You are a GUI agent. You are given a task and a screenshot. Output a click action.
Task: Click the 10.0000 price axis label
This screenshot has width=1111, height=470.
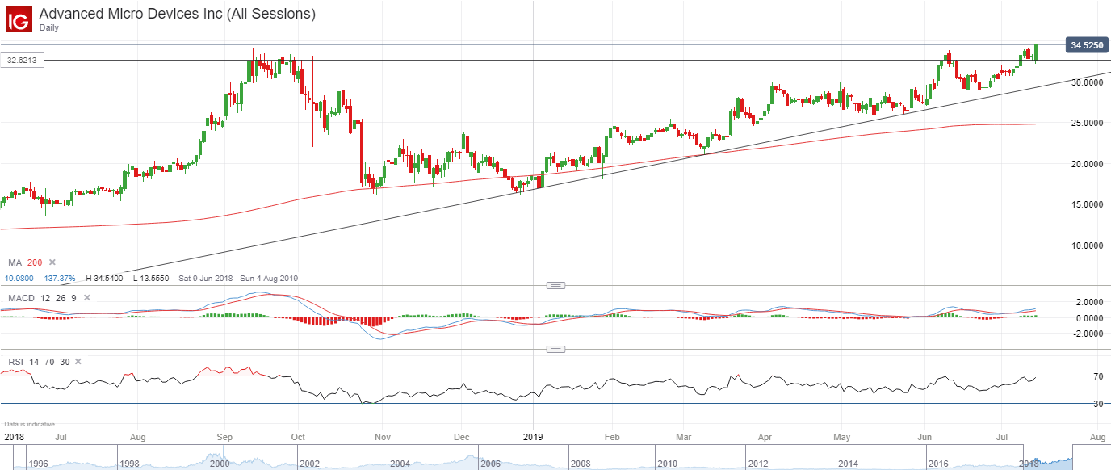coord(1088,245)
